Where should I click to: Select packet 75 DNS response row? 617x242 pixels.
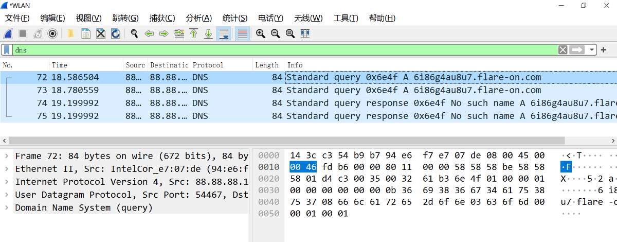click(x=308, y=116)
